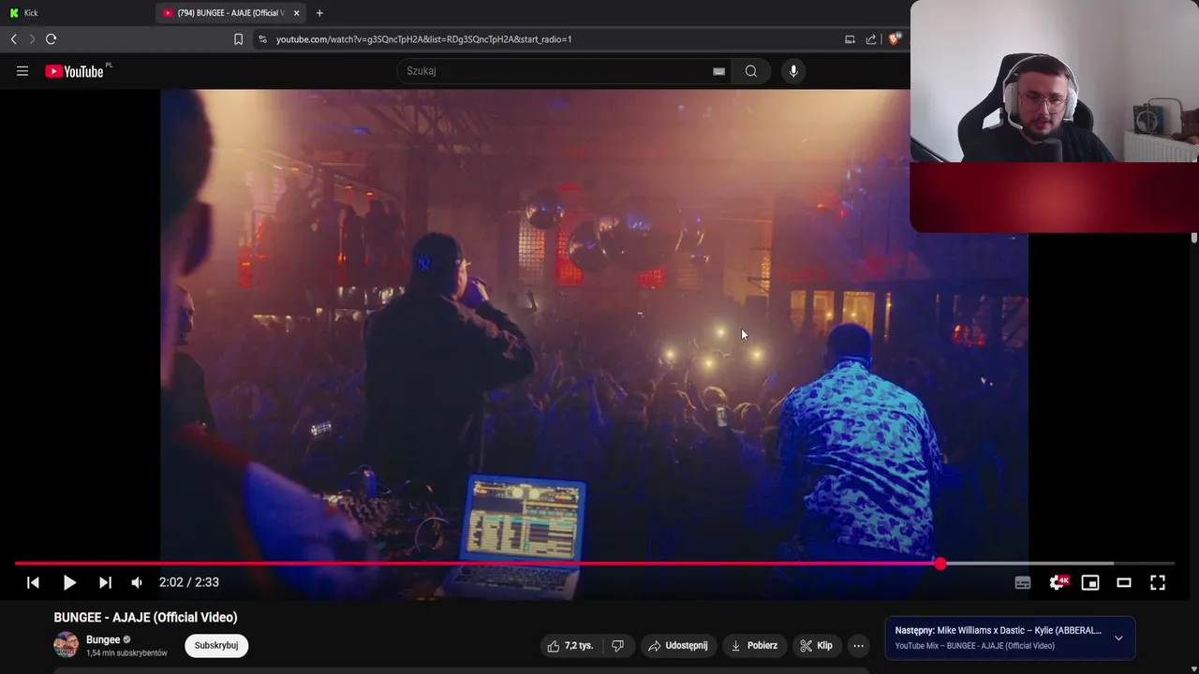Enable miniplayer mode
The image size is (1199, 674).
pyautogui.click(x=1090, y=582)
